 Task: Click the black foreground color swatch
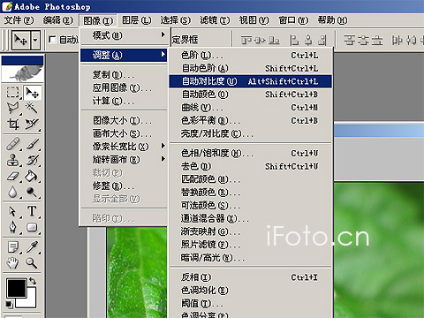(x=17, y=288)
